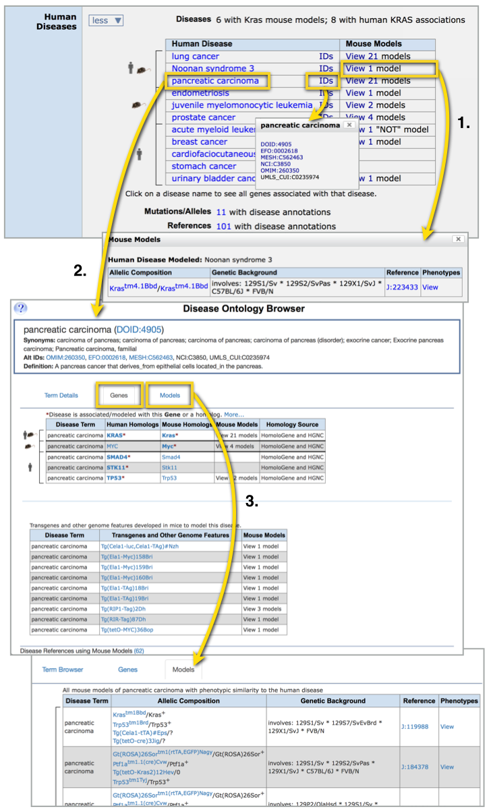The image size is (491, 809).
Task: Open reference J:223433
Action: pos(403,287)
